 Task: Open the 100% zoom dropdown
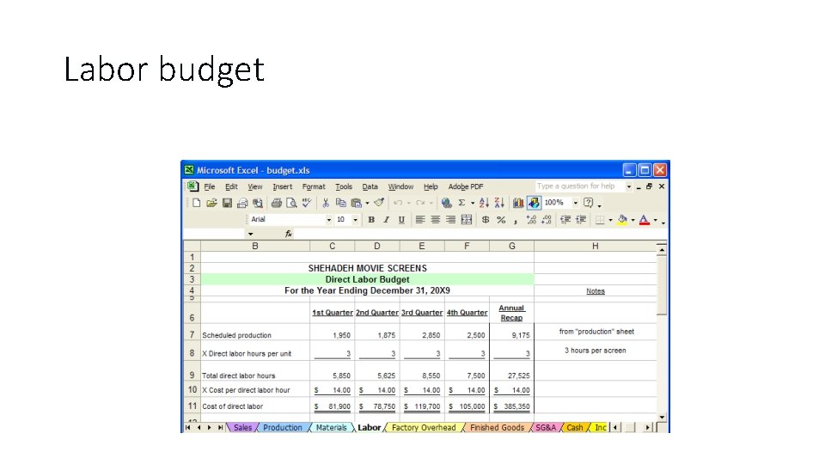576,203
